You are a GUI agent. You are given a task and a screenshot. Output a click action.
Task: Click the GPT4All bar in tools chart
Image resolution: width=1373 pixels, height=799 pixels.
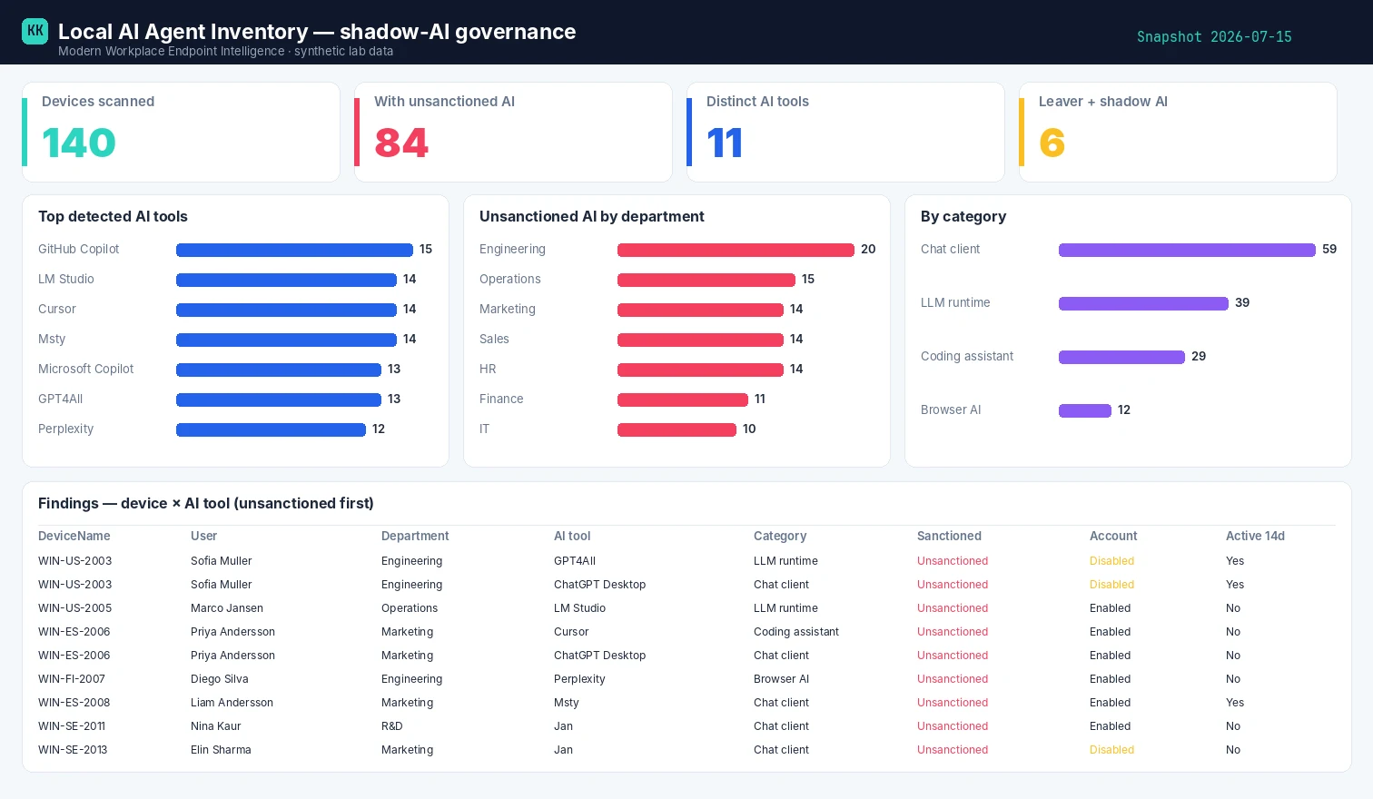[279, 399]
